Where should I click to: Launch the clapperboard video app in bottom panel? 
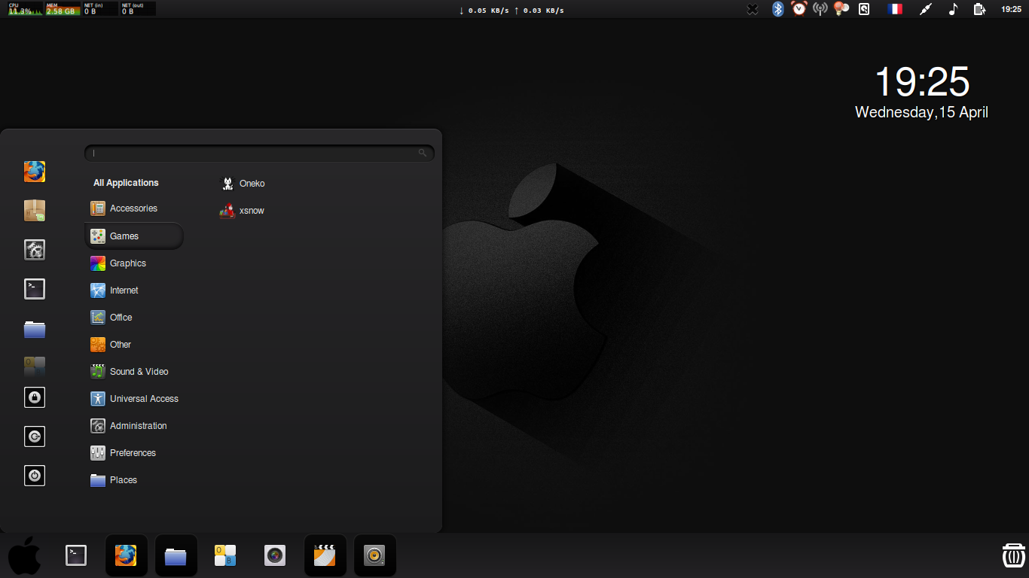[325, 555]
